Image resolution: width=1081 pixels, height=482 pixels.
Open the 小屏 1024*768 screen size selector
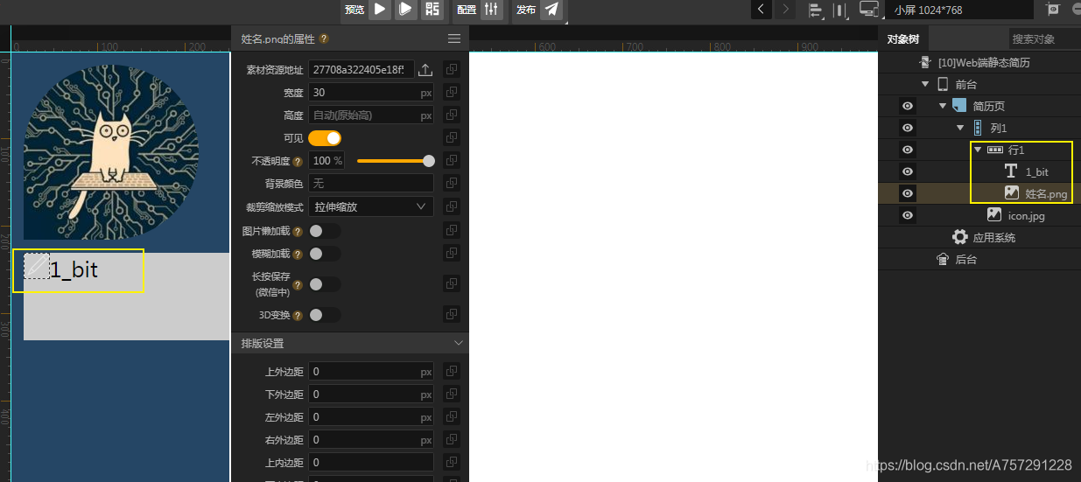959,10
